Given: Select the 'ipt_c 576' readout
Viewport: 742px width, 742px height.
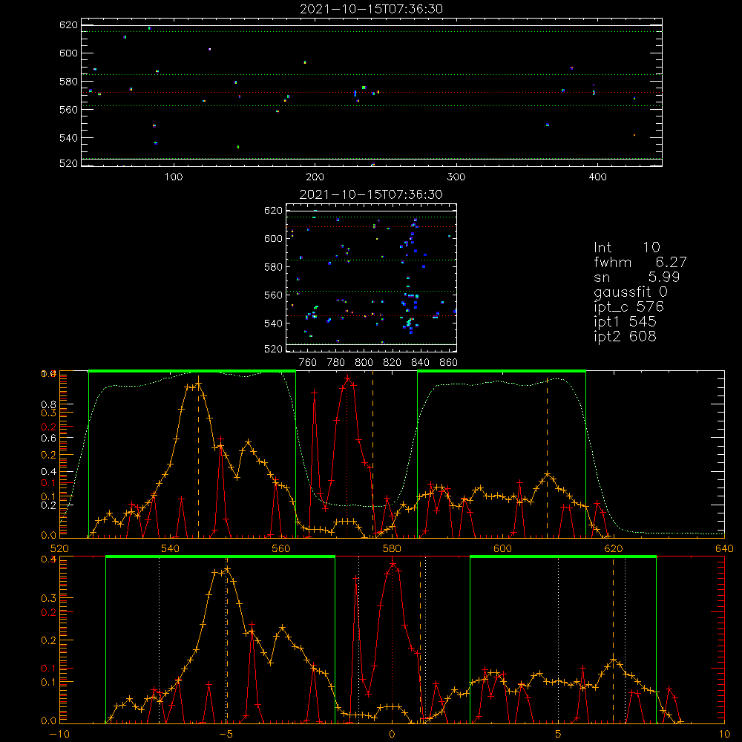Looking at the screenshot, I should tap(629, 307).
